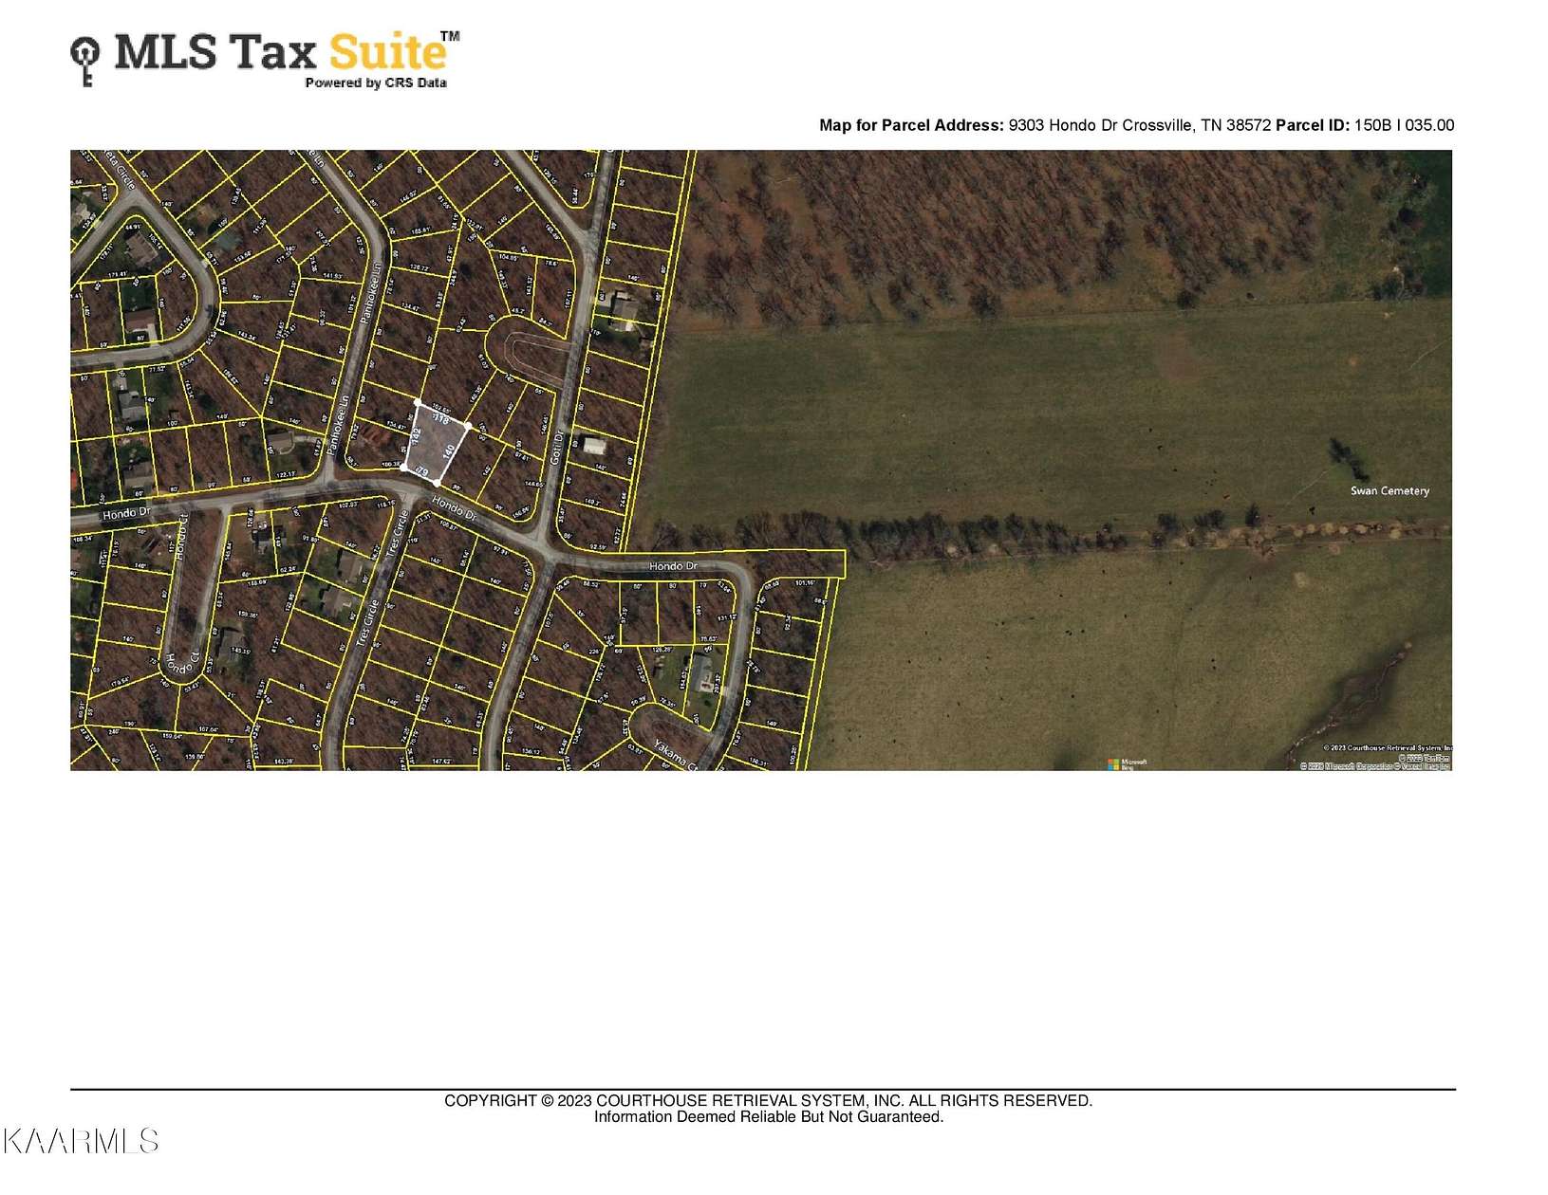Select the 142 dimension label on the parcel
The height and width of the screenshot is (1195, 1548).
[416, 436]
